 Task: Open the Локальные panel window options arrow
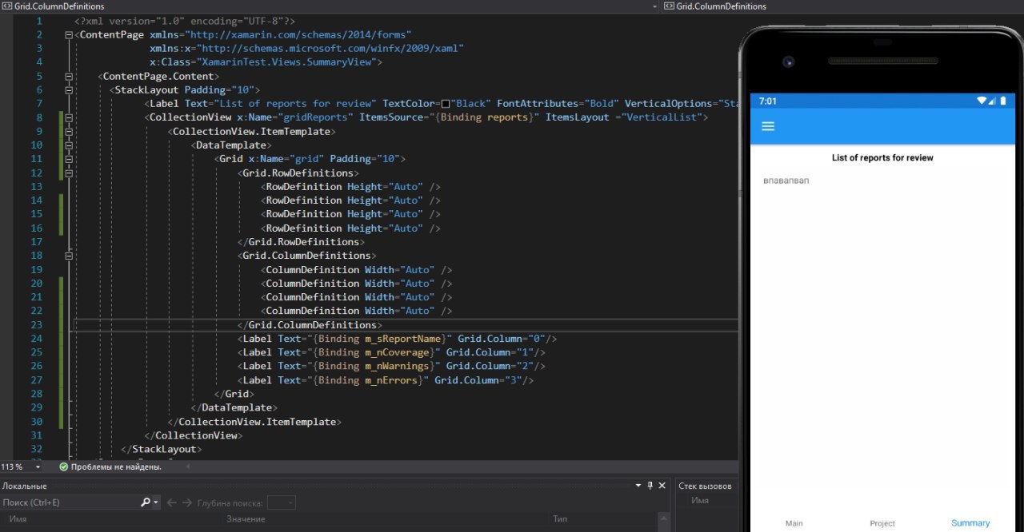(638, 486)
